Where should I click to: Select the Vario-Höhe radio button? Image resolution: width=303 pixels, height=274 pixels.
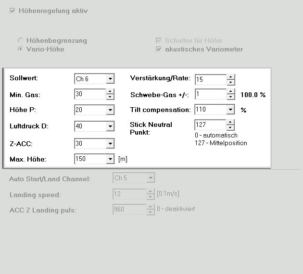(20, 49)
